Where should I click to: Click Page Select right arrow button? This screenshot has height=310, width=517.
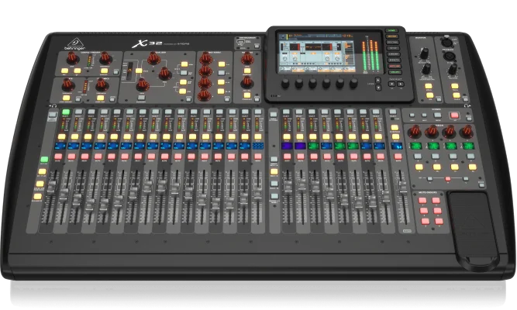pos(400,84)
